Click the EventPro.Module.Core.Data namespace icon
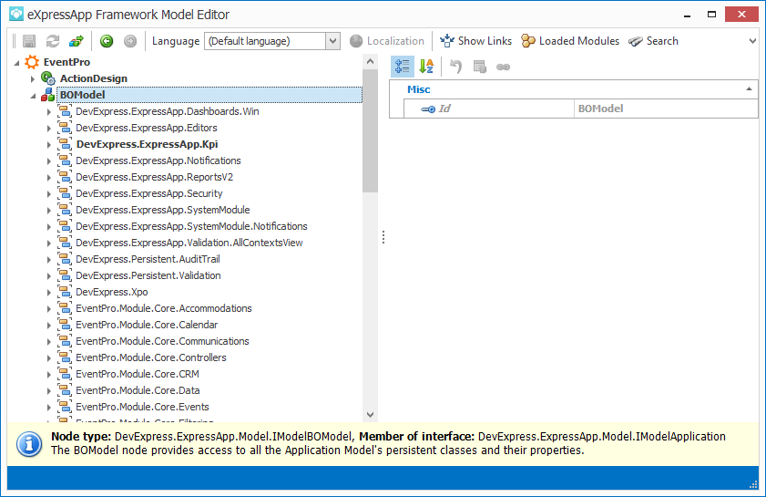This screenshot has height=497, width=766. coord(65,390)
